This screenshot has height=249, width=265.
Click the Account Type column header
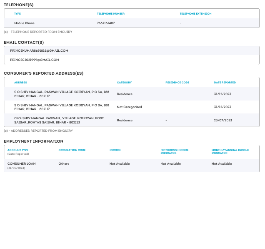[18, 150]
